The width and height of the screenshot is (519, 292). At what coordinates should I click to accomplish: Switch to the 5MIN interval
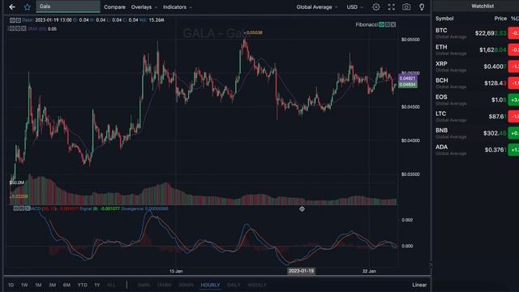click(x=144, y=285)
